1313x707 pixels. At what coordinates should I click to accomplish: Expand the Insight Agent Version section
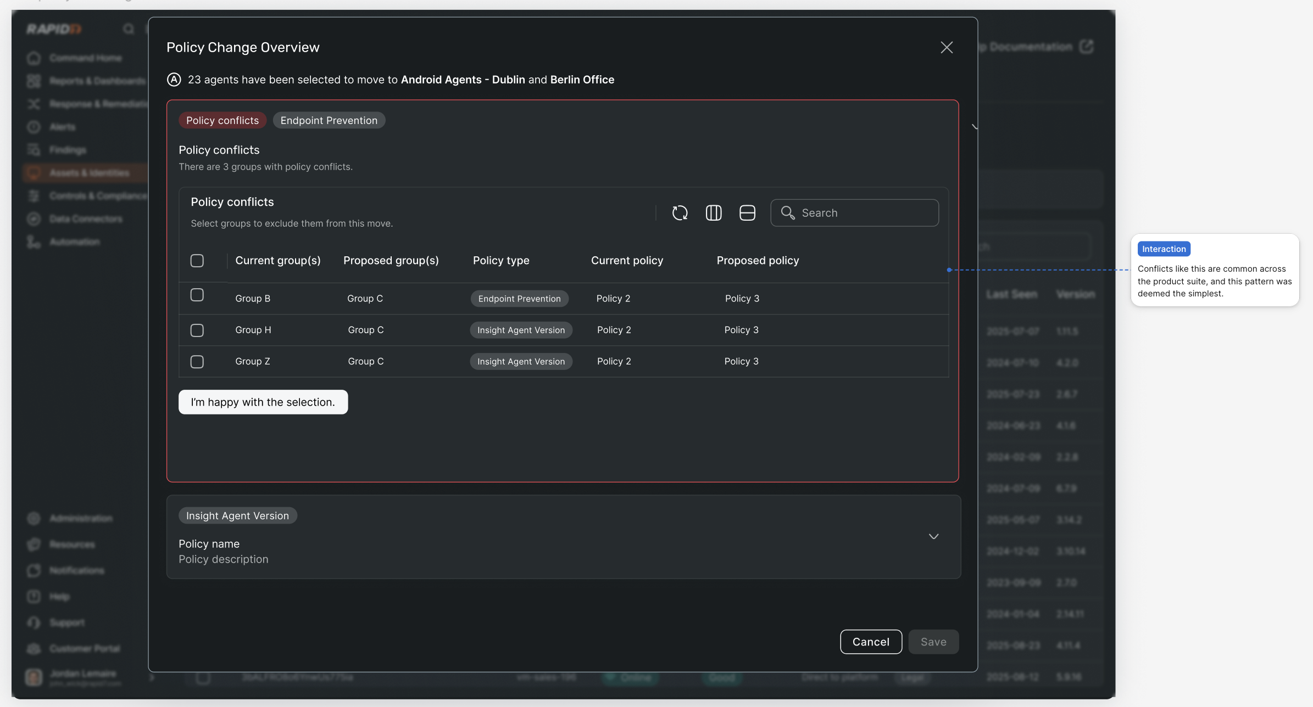[x=933, y=536]
